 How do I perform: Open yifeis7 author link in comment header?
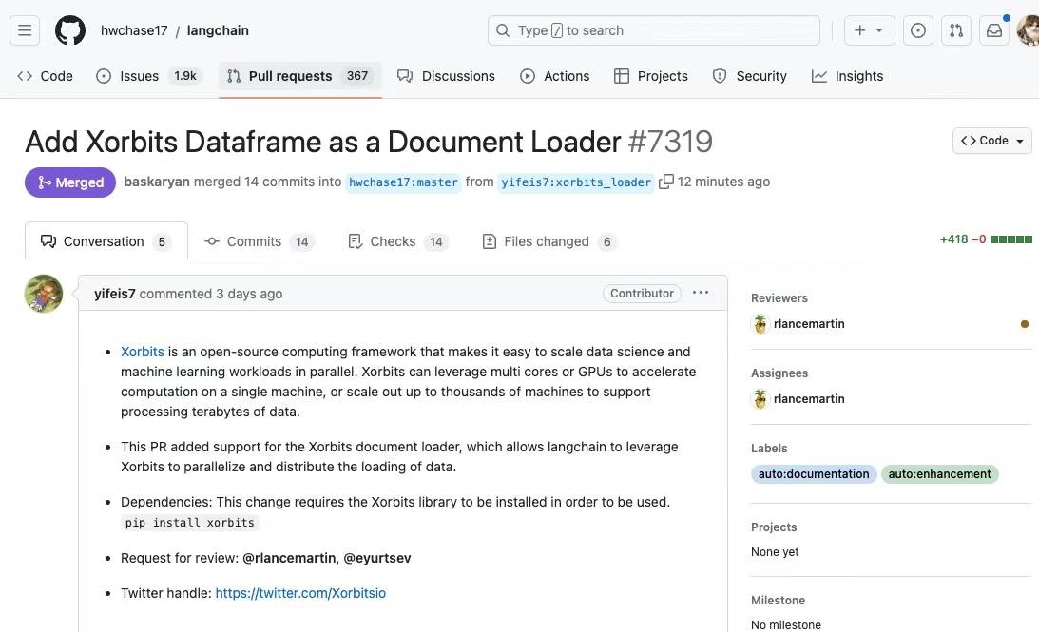point(115,294)
